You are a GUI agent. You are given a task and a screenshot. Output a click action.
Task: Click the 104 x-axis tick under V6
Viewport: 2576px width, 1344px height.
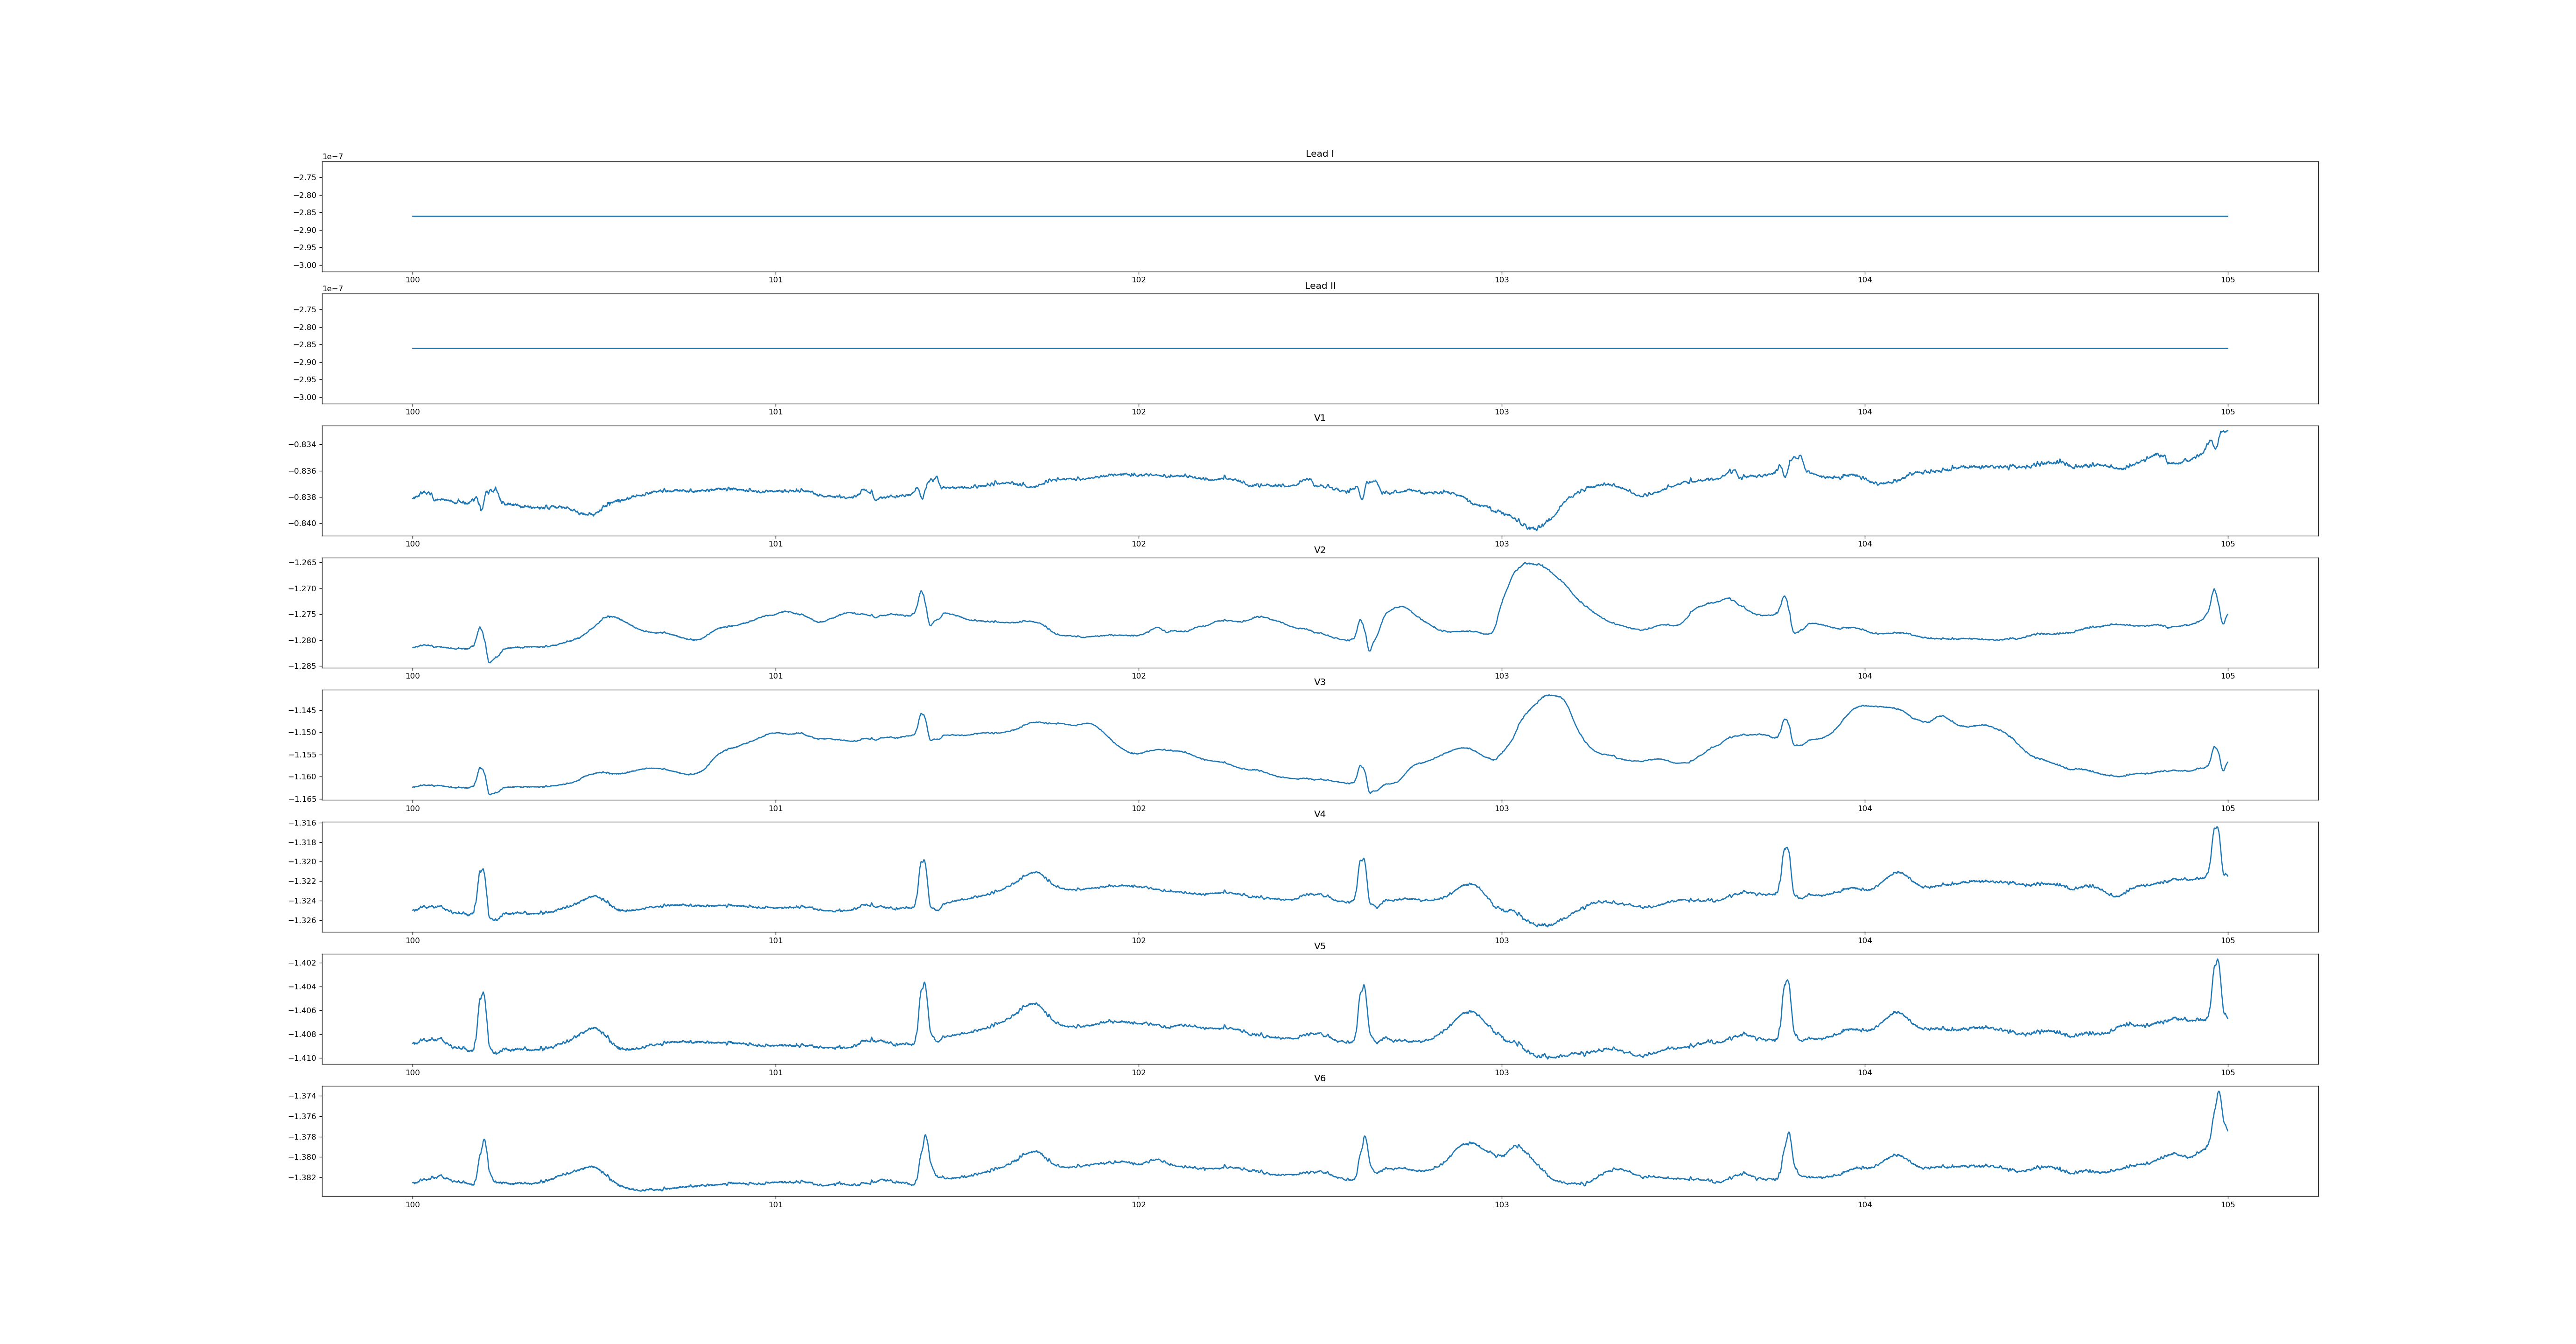1864,1204
